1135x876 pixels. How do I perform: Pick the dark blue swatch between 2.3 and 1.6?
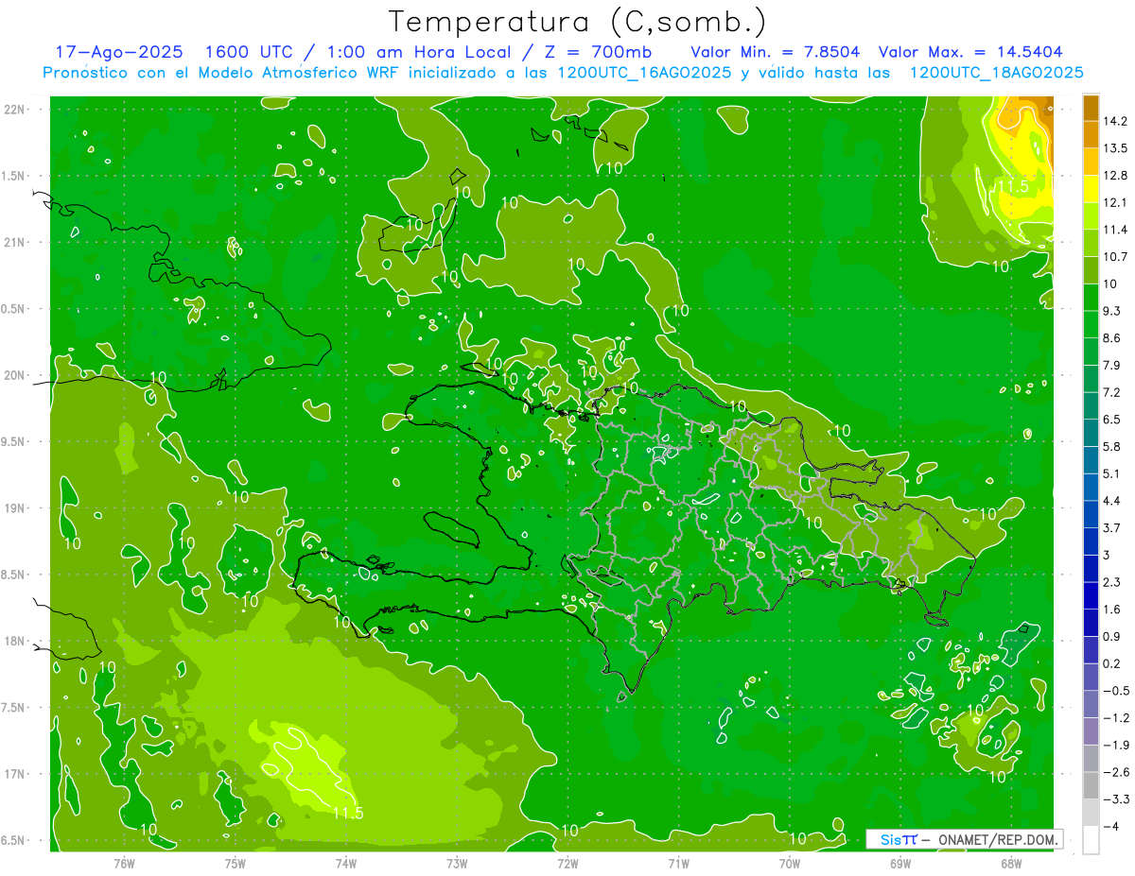click(x=1091, y=595)
